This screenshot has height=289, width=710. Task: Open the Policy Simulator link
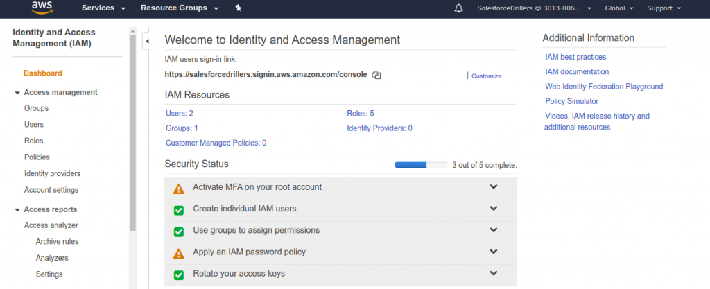click(x=571, y=101)
